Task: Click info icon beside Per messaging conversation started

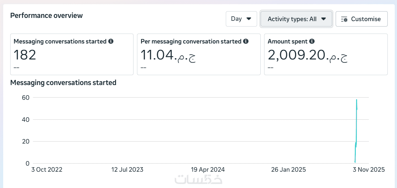Action: click(x=246, y=41)
